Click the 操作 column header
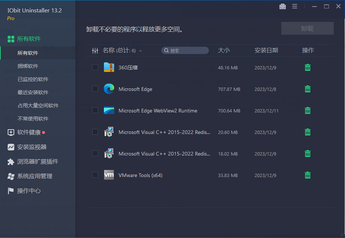 tap(308, 50)
